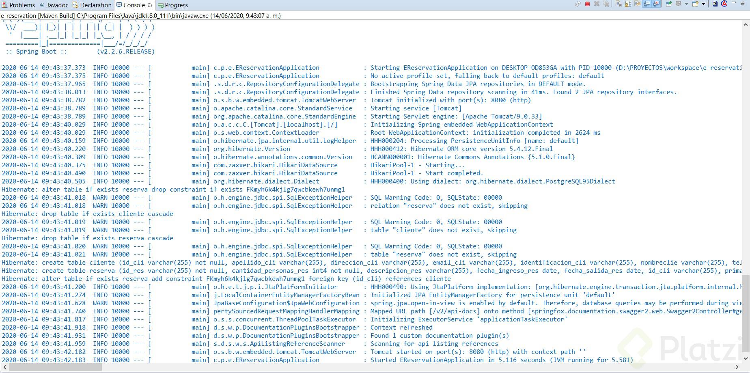This screenshot has height=373, width=750.
Task: Click the Remove Launch gray X icon
Action: (x=597, y=4)
